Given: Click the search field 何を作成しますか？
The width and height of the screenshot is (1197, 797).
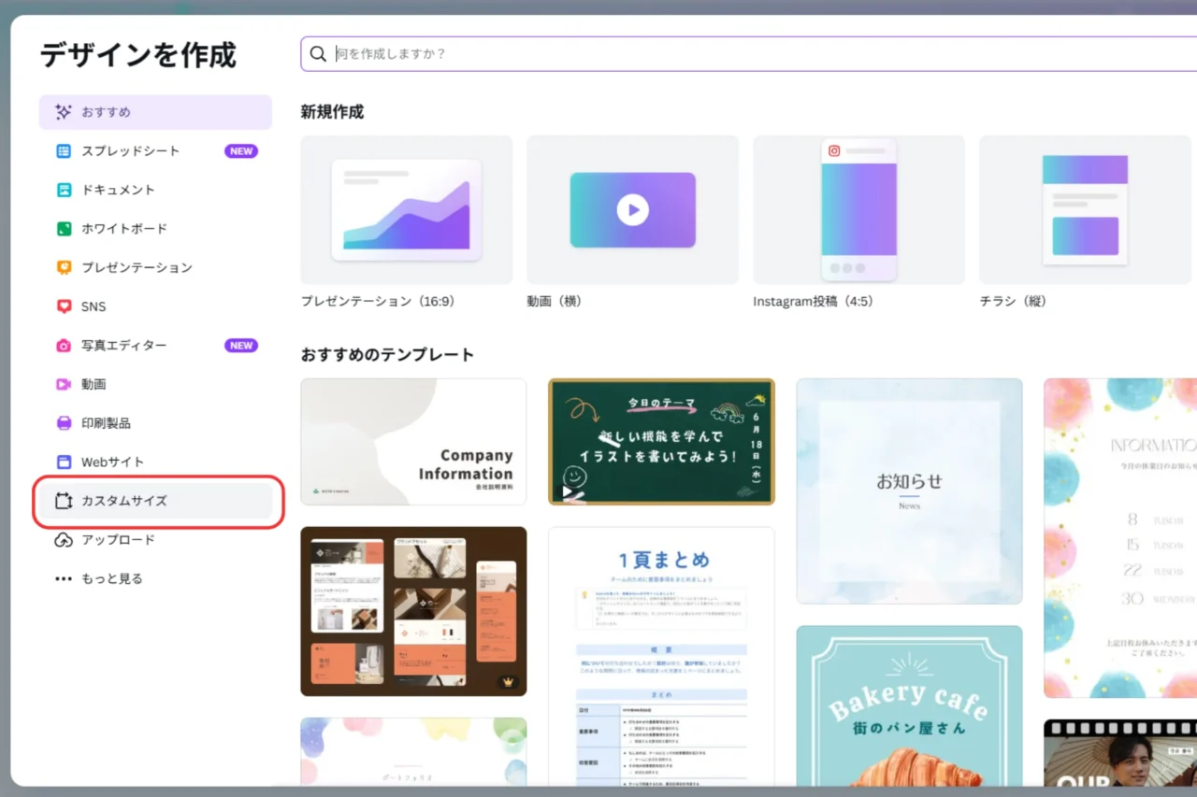Looking at the screenshot, I should click(748, 54).
